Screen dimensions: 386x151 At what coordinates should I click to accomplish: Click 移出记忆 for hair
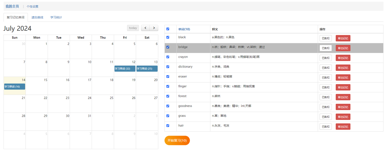tap(343, 127)
